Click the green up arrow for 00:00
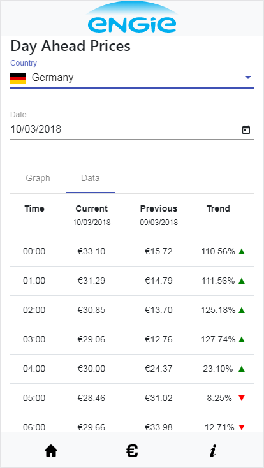Viewport: 264px width, 468px height. pyautogui.click(x=242, y=252)
